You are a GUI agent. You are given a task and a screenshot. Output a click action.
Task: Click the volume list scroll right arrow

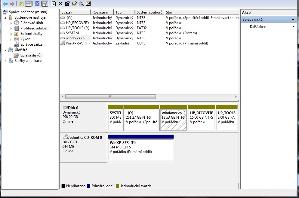(236, 96)
